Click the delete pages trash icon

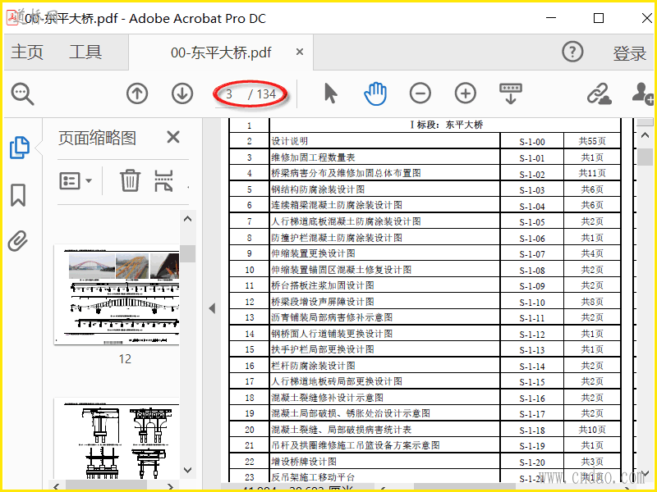[x=130, y=180]
